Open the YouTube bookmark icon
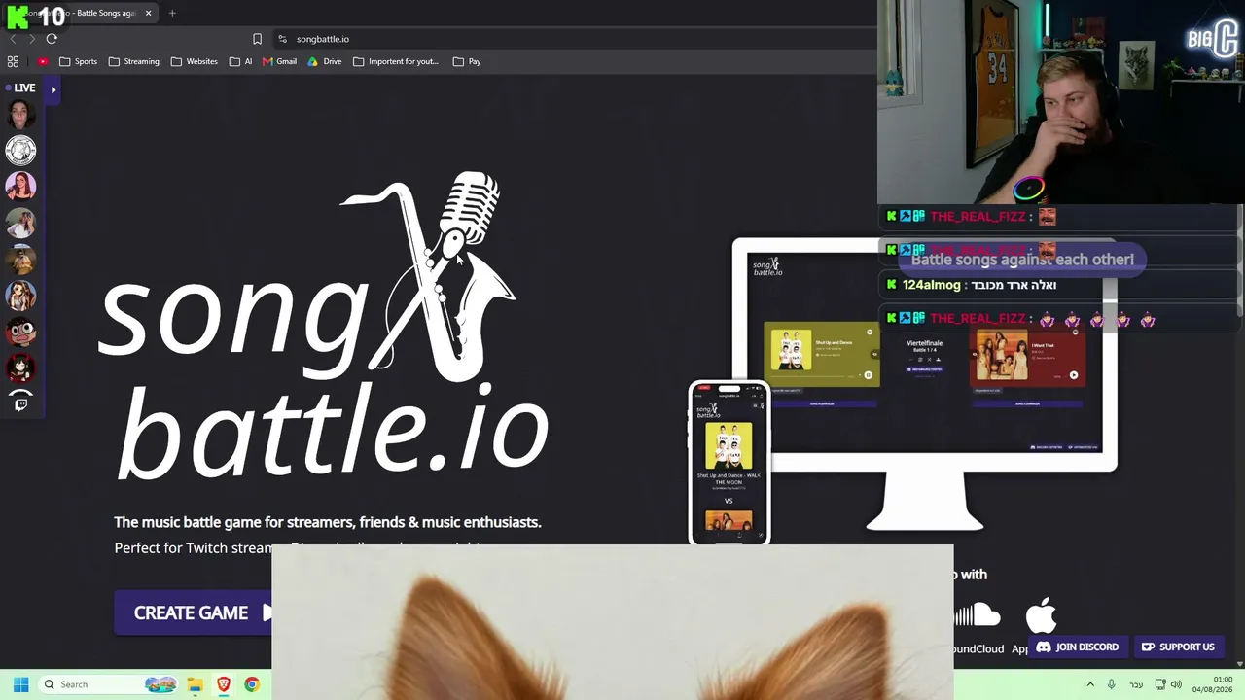 [43, 61]
